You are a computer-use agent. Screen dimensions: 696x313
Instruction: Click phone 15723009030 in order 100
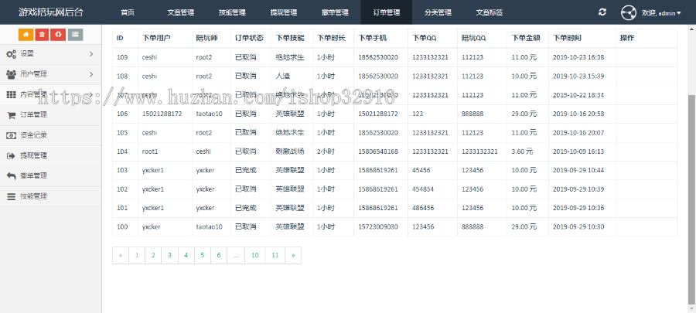pos(378,227)
